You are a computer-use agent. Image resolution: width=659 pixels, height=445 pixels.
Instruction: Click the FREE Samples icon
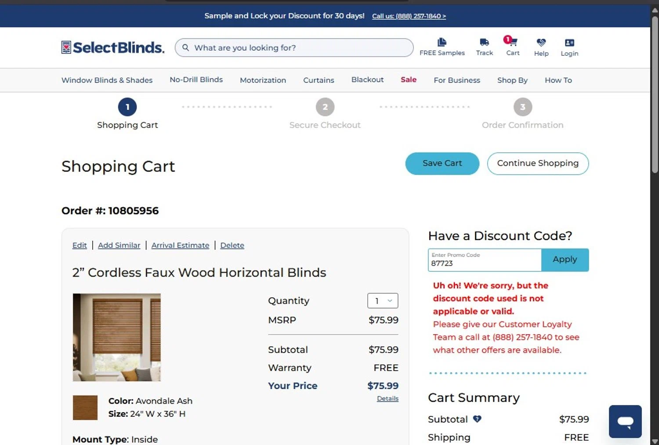coord(442,42)
